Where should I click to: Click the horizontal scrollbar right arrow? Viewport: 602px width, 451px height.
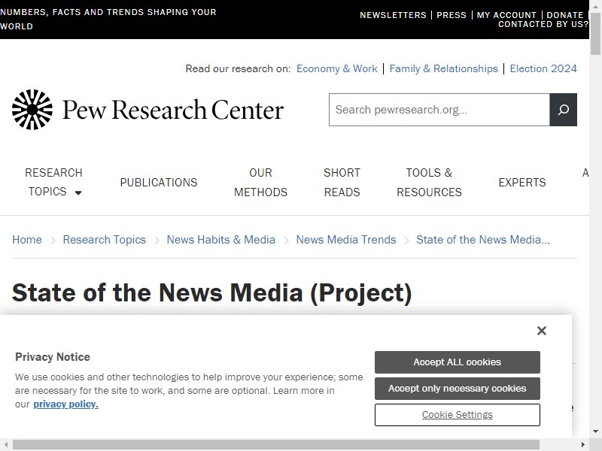coord(582,444)
